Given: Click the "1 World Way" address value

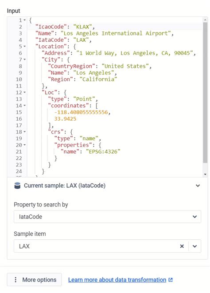Looking at the screenshot, I should pos(135,53).
